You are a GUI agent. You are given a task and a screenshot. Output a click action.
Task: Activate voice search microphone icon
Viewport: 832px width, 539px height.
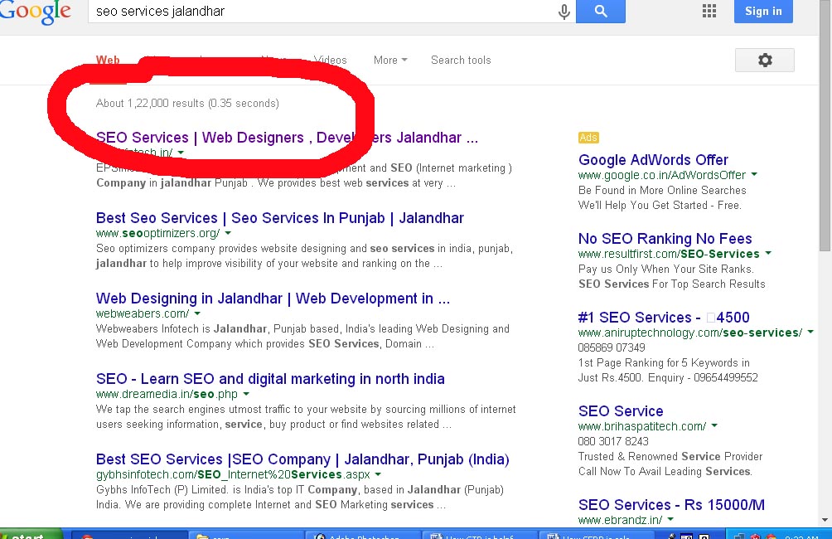pyautogui.click(x=564, y=11)
